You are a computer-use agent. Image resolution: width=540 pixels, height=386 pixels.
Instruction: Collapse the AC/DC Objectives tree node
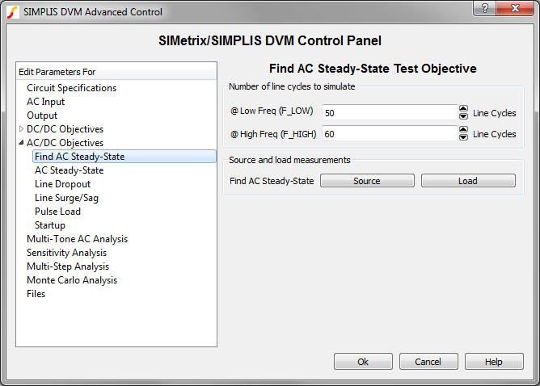tap(21, 143)
